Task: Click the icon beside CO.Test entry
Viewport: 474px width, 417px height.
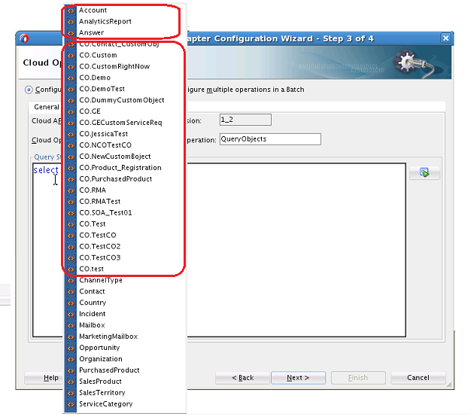Action: [x=71, y=224]
